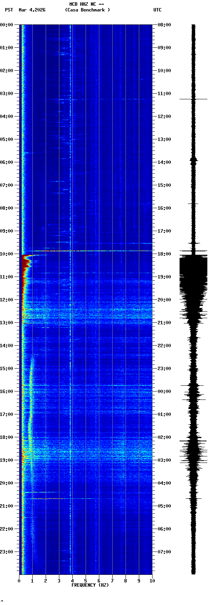Click the PST "03:00" time label
Viewport: 210px width, 605px height.
6,94
